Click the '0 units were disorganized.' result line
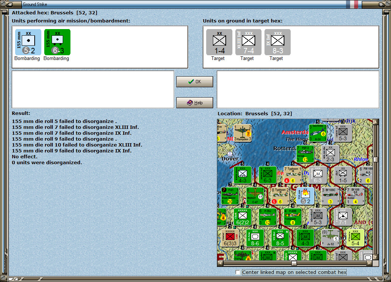 point(47,162)
